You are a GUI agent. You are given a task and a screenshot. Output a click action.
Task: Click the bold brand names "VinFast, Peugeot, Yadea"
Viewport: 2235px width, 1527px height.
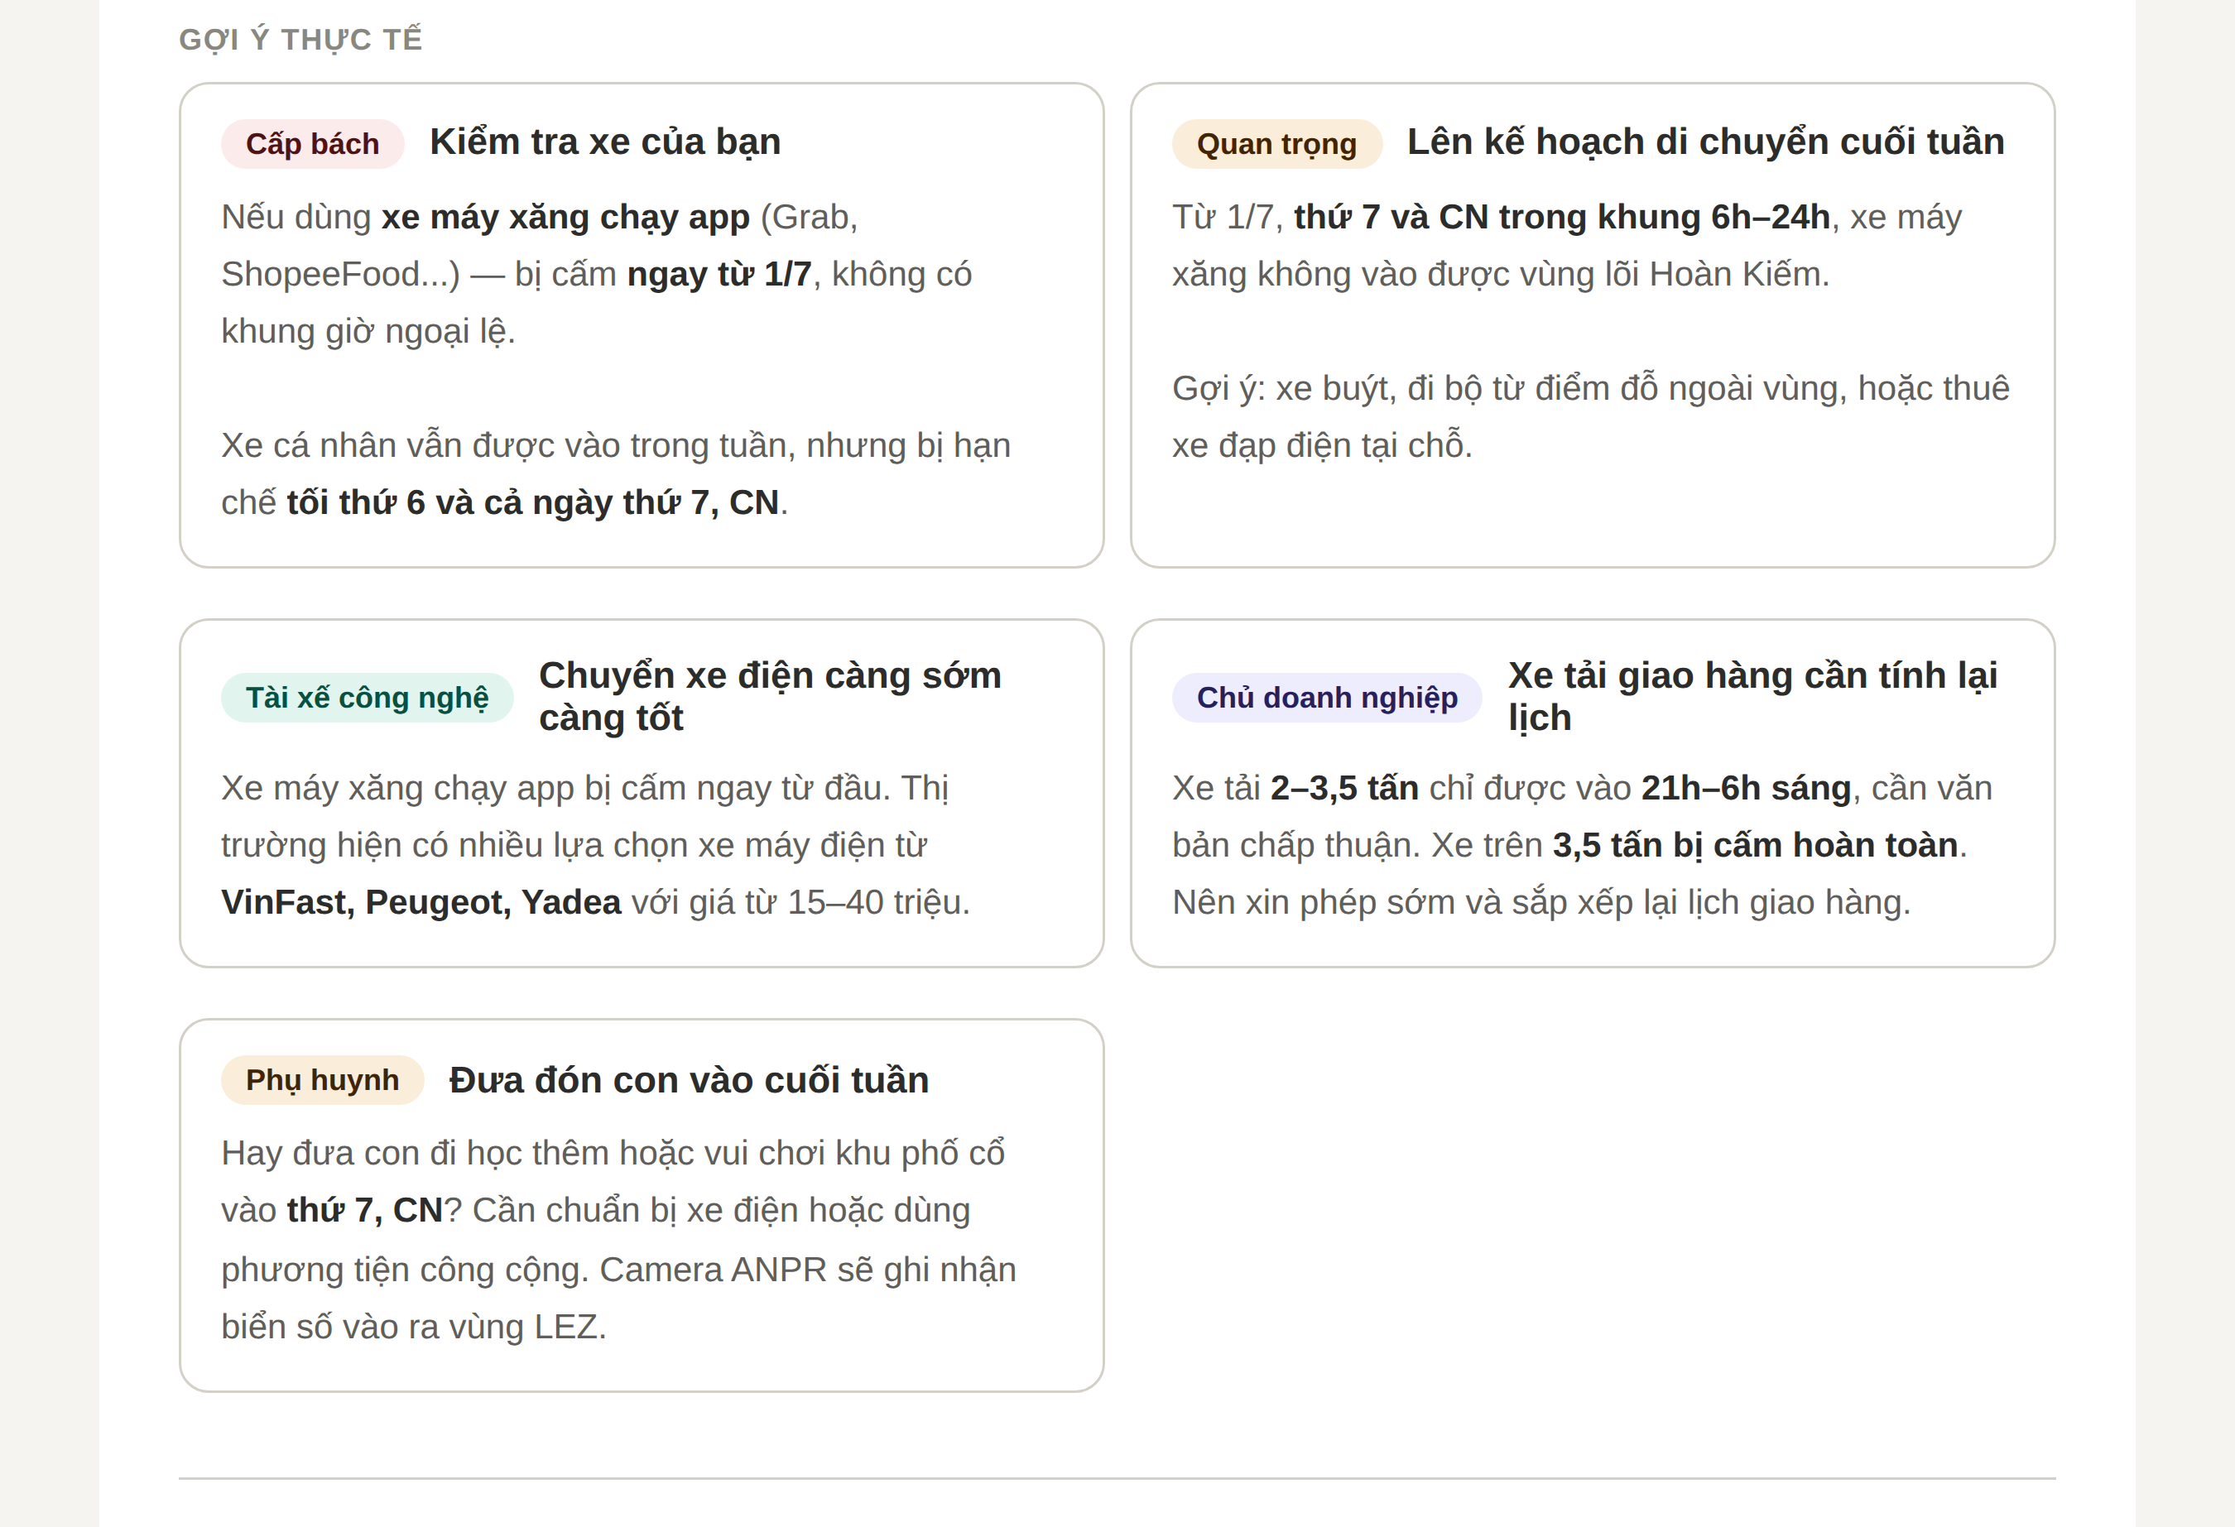(421, 903)
